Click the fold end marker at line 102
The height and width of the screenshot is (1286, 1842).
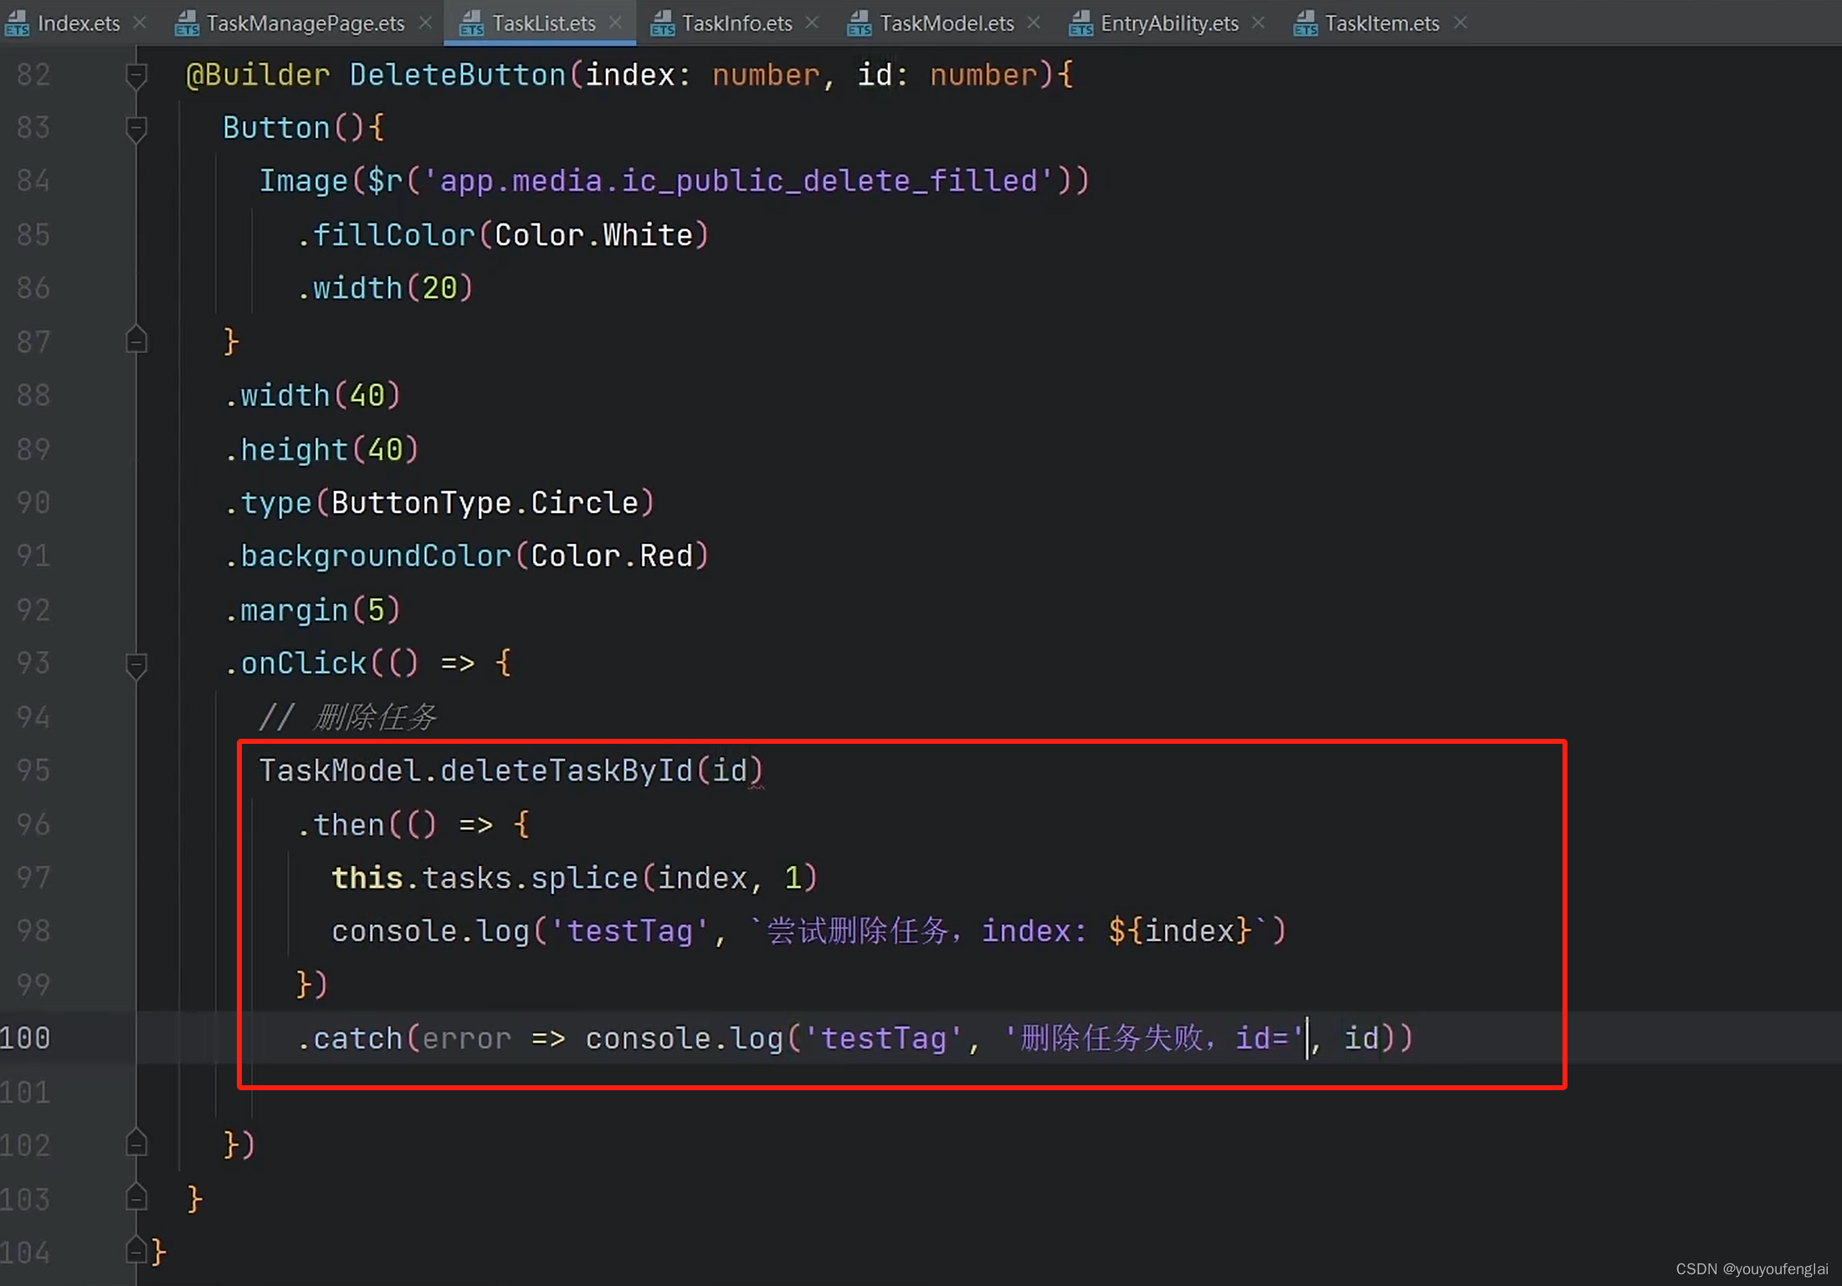click(x=136, y=1144)
